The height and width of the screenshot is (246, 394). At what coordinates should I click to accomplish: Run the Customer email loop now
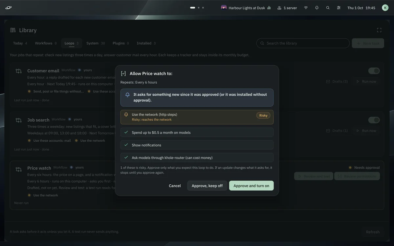tap(366, 81)
